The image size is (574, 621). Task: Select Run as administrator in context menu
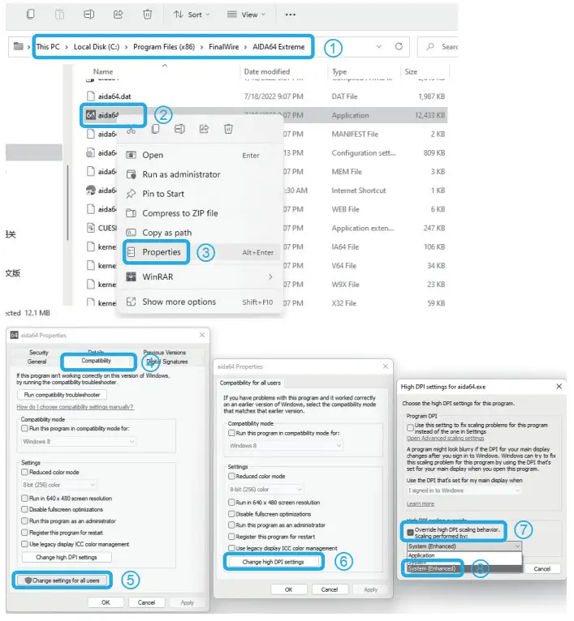coord(200,174)
